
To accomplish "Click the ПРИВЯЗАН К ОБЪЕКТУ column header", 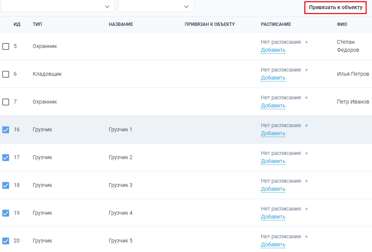I will point(210,24).
